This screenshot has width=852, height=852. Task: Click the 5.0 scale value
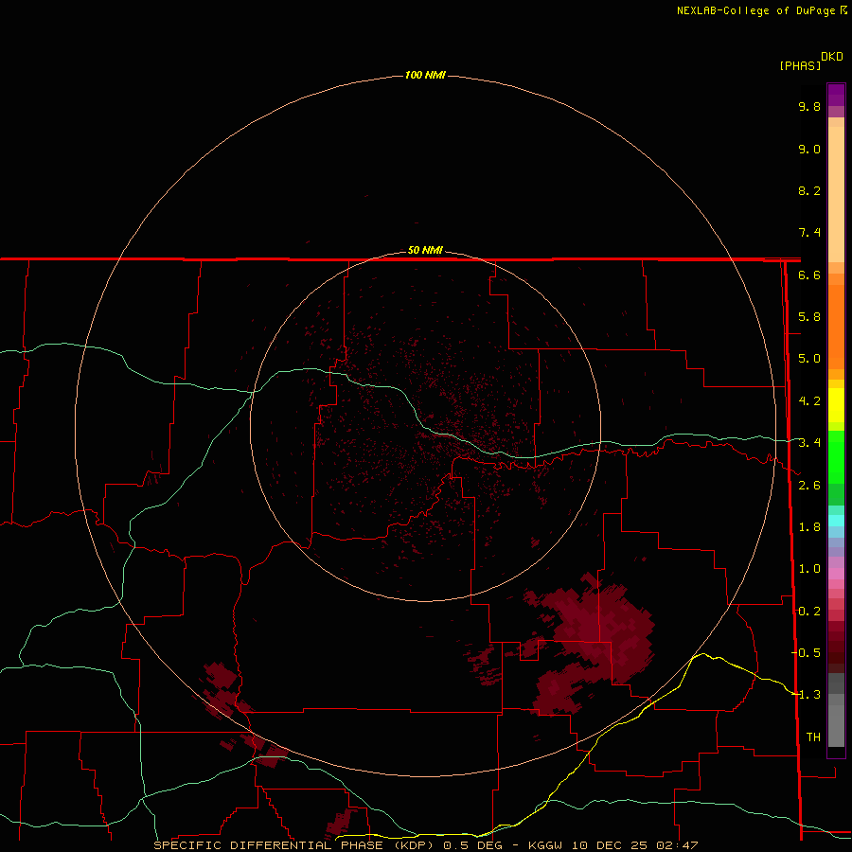pyautogui.click(x=809, y=359)
